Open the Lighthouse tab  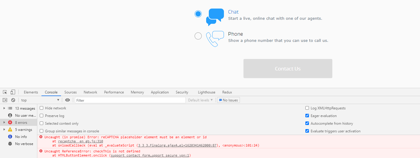pyautogui.click(x=207, y=92)
